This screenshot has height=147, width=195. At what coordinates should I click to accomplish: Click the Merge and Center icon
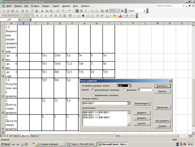(65, 16)
